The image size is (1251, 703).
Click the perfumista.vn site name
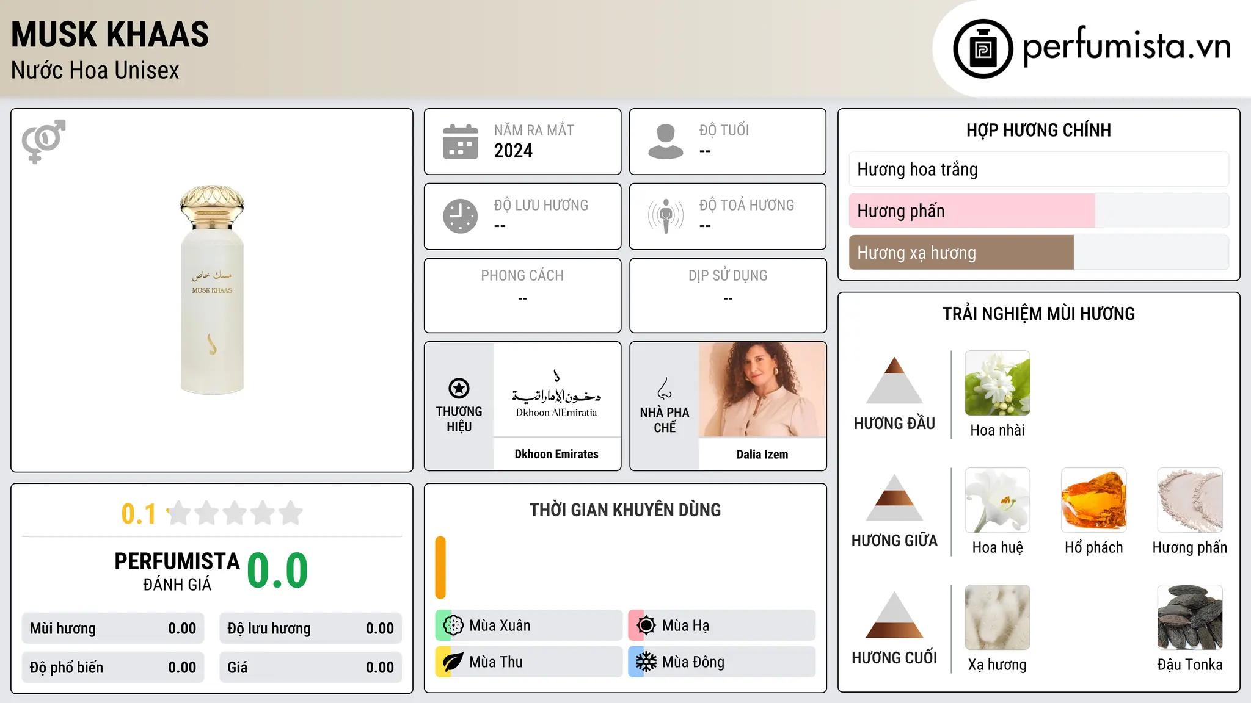click(x=1126, y=46)
